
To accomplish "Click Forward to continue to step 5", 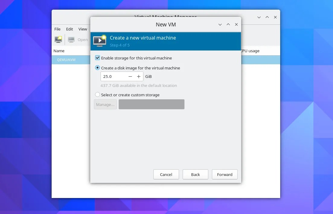I will click(x=225, y=174).
